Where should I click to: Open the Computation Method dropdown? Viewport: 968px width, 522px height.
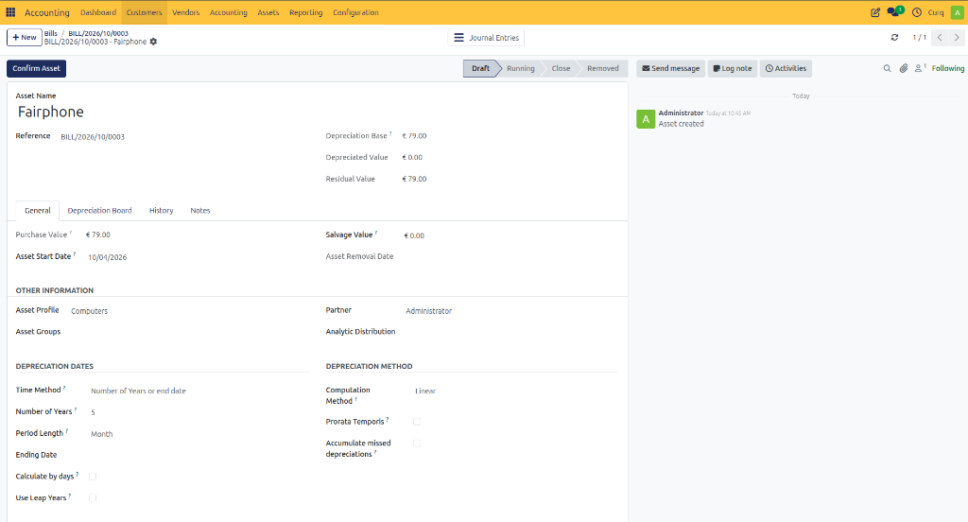515,391
